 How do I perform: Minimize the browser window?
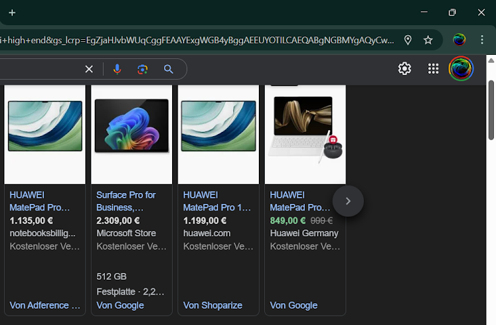coord(424,12)
